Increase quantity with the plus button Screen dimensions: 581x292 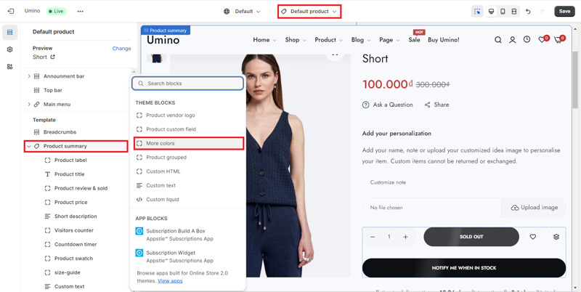pyautogui.click(x=405, y=237)
